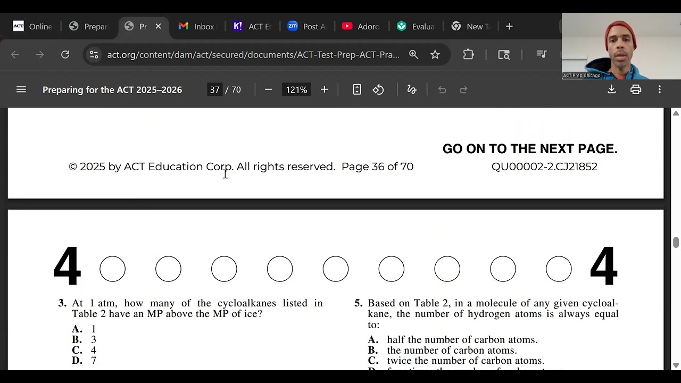The image size is (681, 383).
Task: Click the URL address bar
Action: pos(253,54)
